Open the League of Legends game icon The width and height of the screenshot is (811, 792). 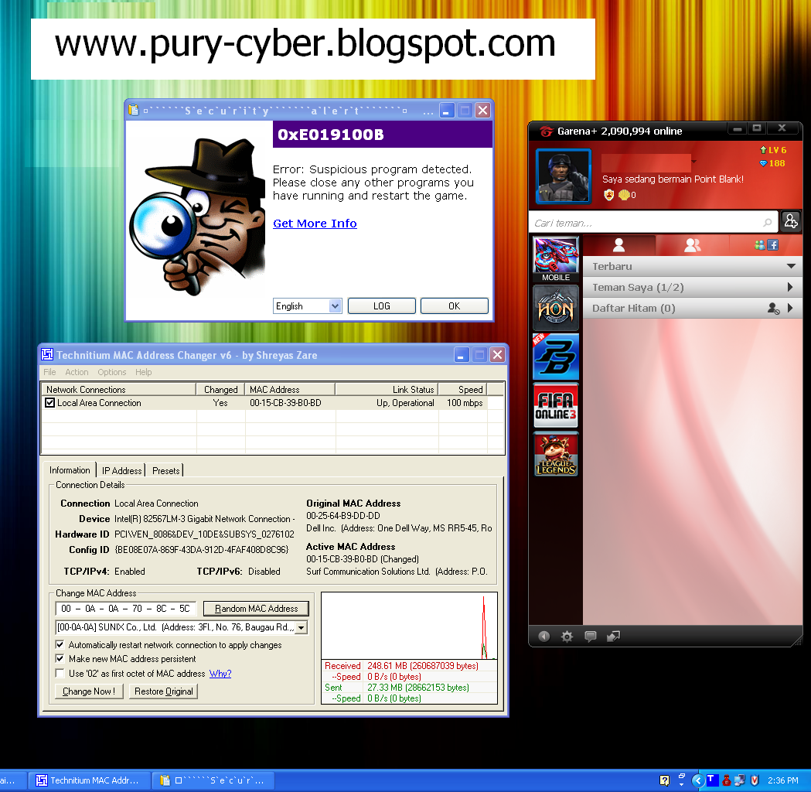[556, 455]
